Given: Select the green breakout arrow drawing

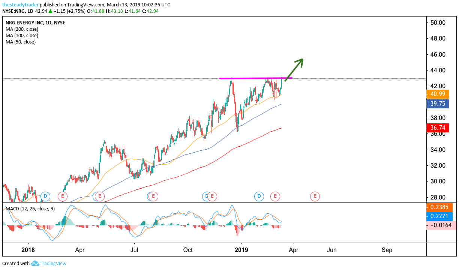Looking at the screenshot, I should (x=294, y=69).
